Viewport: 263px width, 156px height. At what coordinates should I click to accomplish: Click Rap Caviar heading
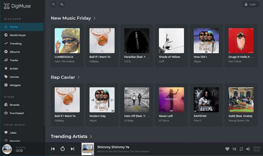coord(63,77)
